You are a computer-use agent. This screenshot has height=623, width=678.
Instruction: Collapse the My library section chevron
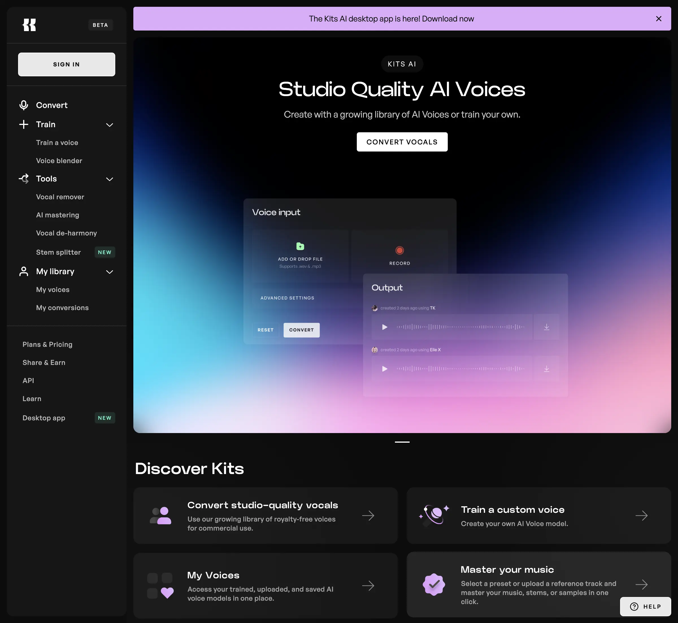pos(110,272)
